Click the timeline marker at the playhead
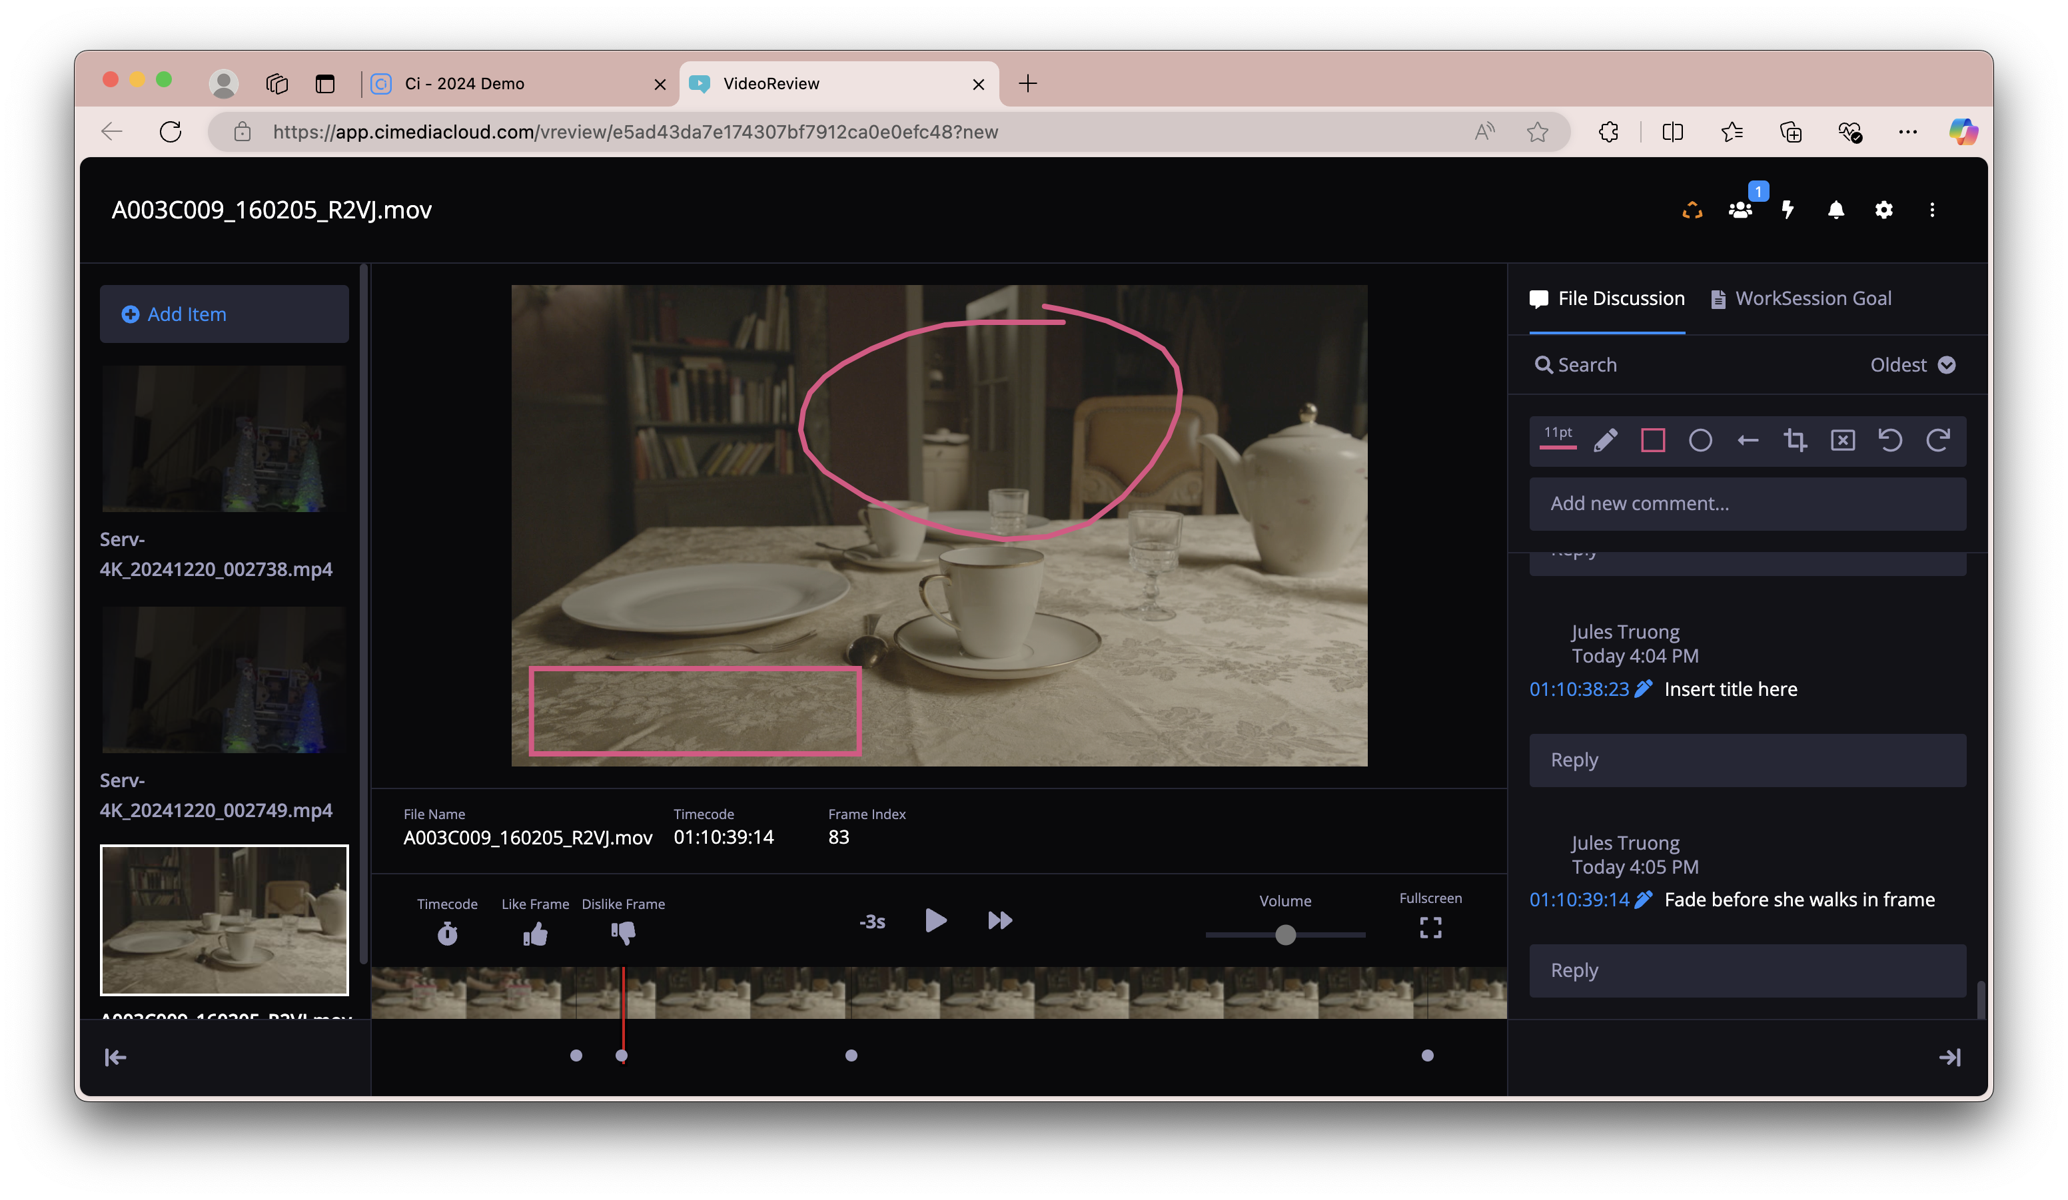This screenshot has width=2068, height=1200. 621,1055
